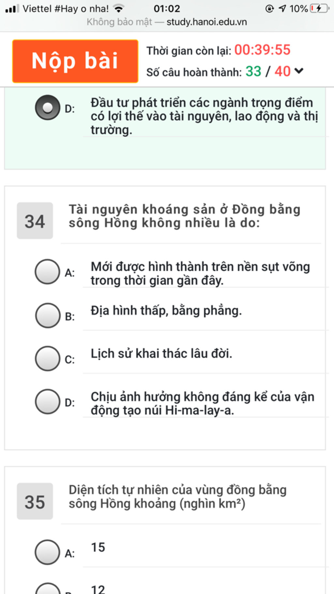Tap the cellular signal bars icon

pos(12,8)
